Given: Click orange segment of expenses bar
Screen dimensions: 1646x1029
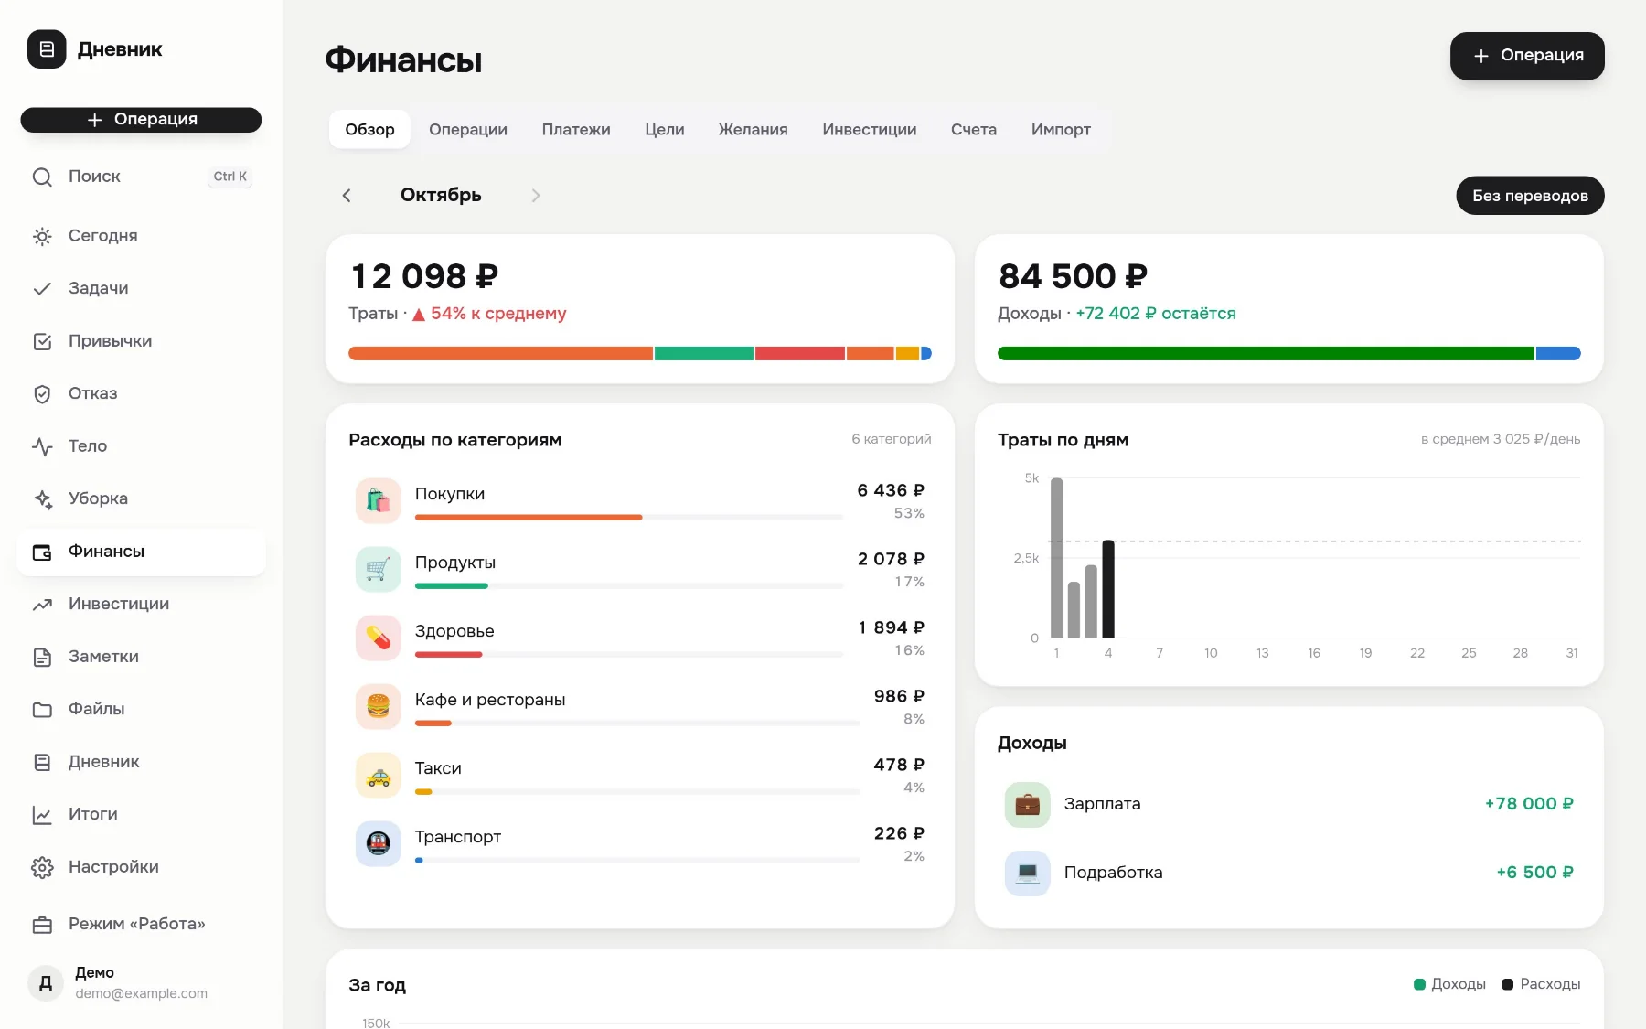Looking at the screenshot, I should tap(500, 353).
